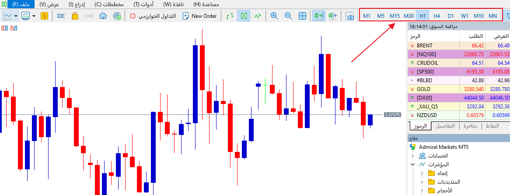This screenshot has height=195, width=510.
Task: Switch to the النقاط tab
Action: [492, 126]
